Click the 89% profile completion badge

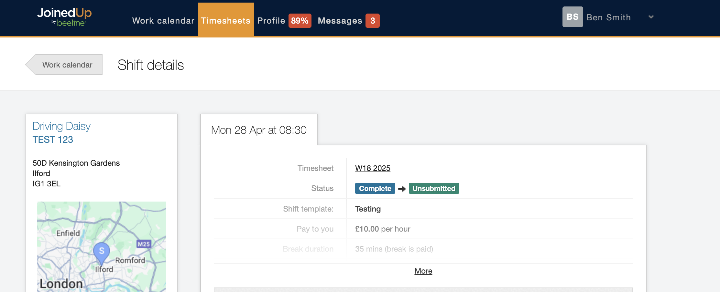300,21
